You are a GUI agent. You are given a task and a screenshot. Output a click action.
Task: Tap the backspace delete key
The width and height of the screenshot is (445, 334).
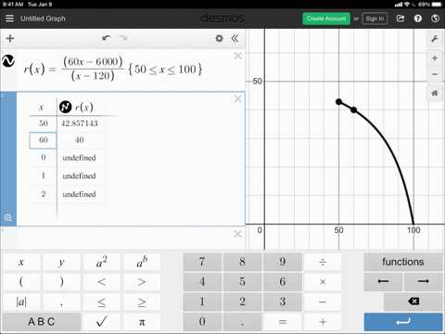[x=413, y=302]
